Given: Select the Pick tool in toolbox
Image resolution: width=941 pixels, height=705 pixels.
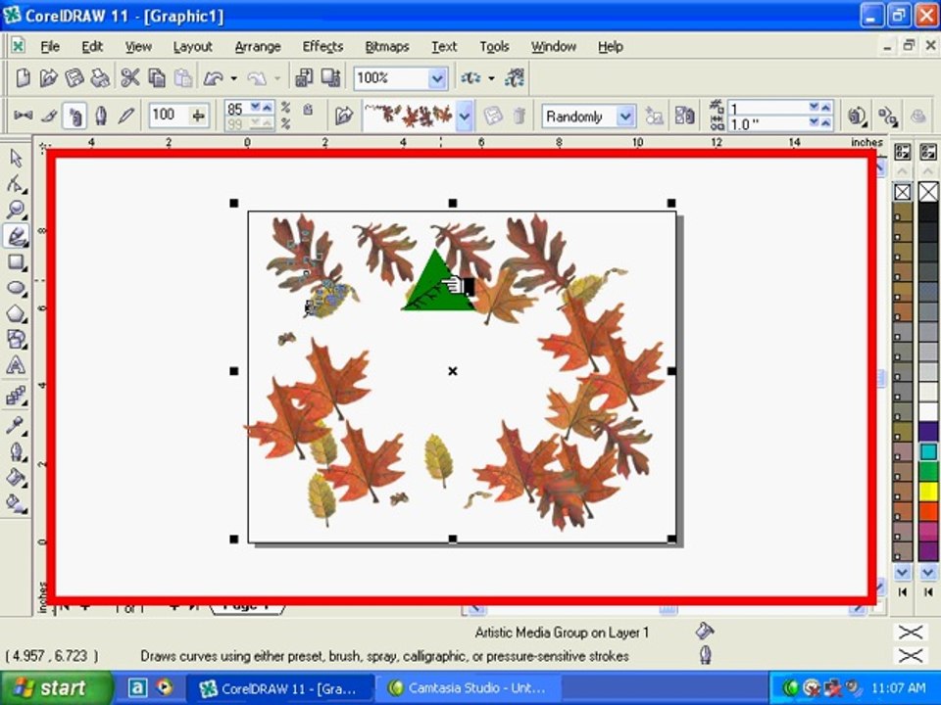Looking at the screenshot, I should pyautogui.click(x=16, y=159).
